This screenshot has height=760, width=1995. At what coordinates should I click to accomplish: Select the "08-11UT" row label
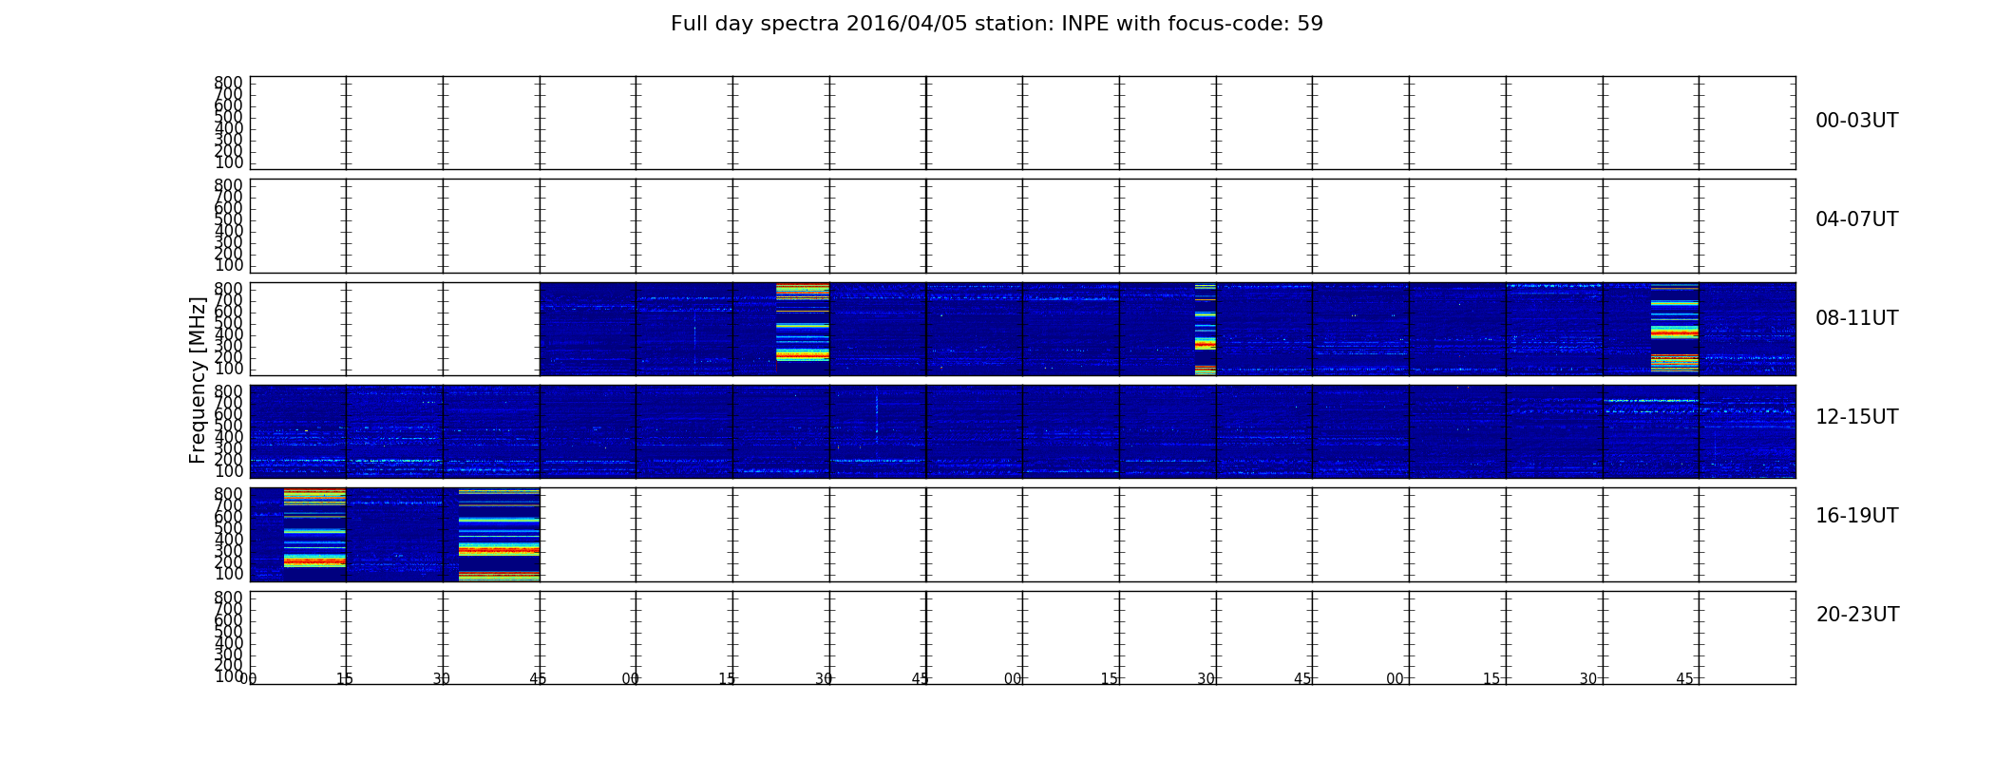click(1857, 318)
